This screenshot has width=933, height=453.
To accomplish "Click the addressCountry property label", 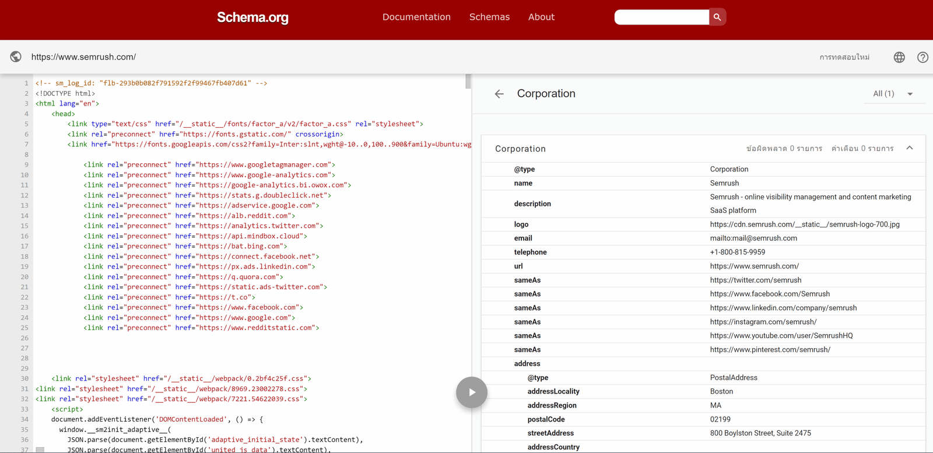I will pos(553,447).
